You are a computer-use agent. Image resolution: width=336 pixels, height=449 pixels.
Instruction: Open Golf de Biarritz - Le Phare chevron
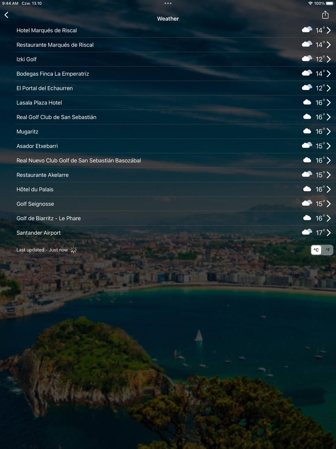pyautogui.click(x=329, y=218)
